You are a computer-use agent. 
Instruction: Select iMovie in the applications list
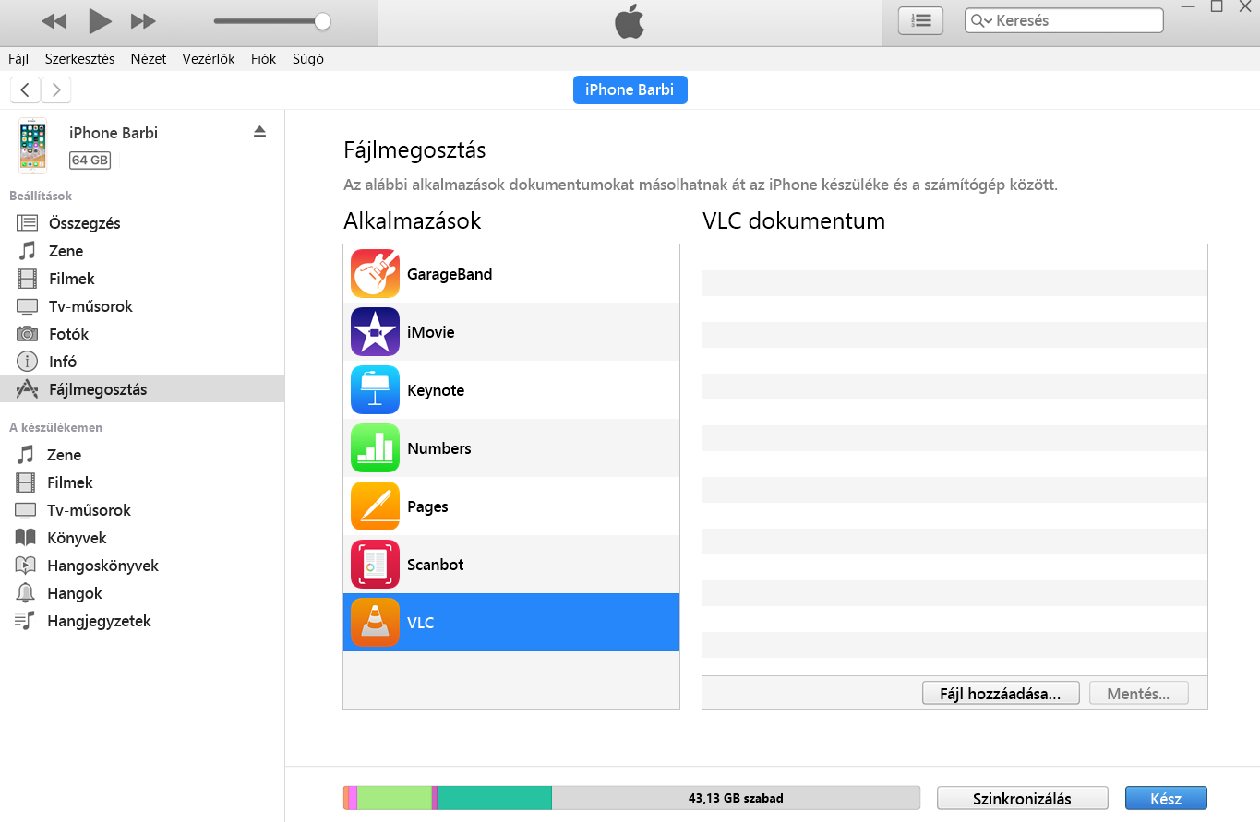(430, 332)
